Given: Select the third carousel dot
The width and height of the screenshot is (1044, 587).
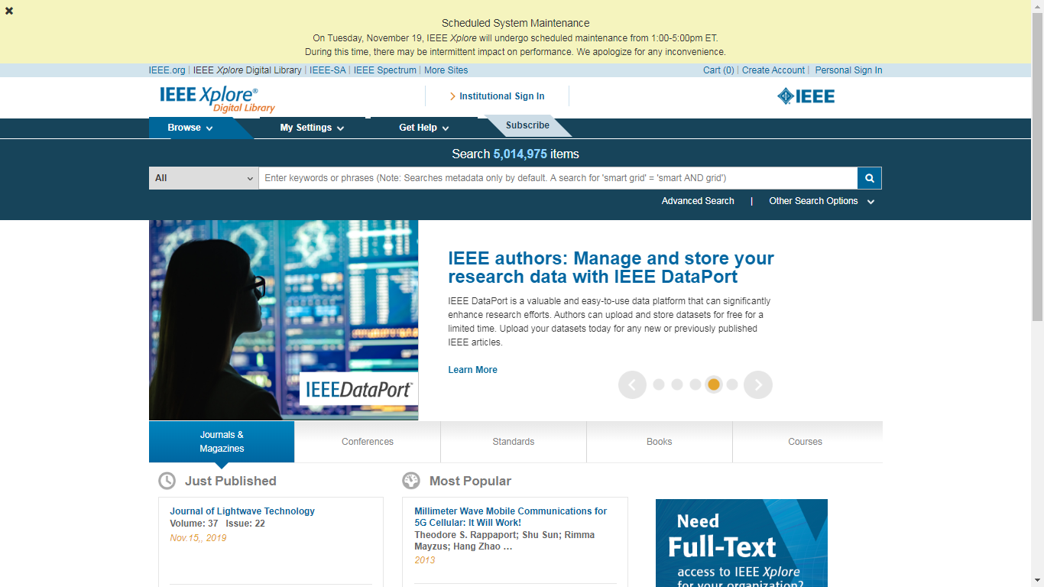Looking at the screenshot, I should pos(695,384).
